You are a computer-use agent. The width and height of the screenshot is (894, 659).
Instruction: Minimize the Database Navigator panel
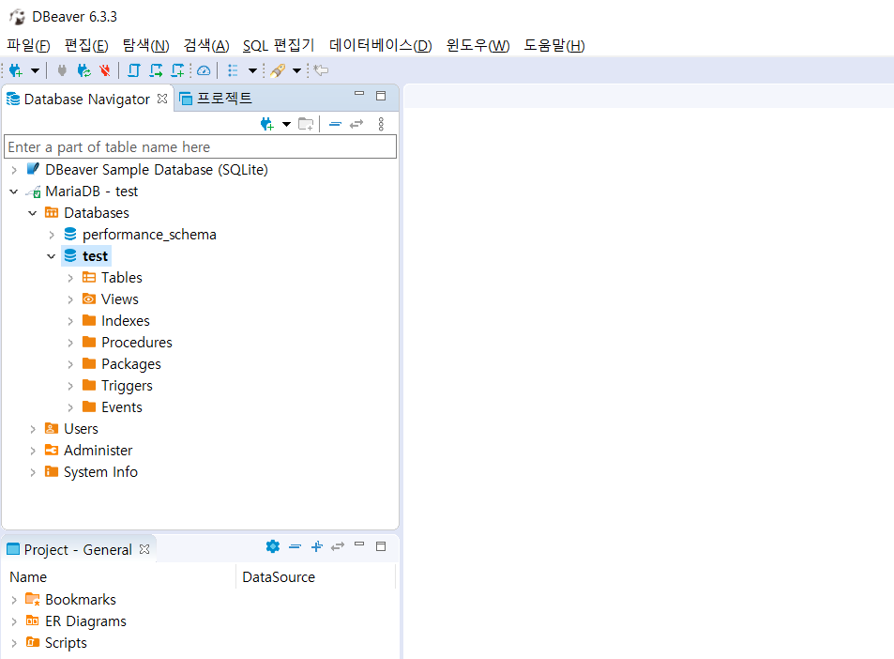(359, 94)
